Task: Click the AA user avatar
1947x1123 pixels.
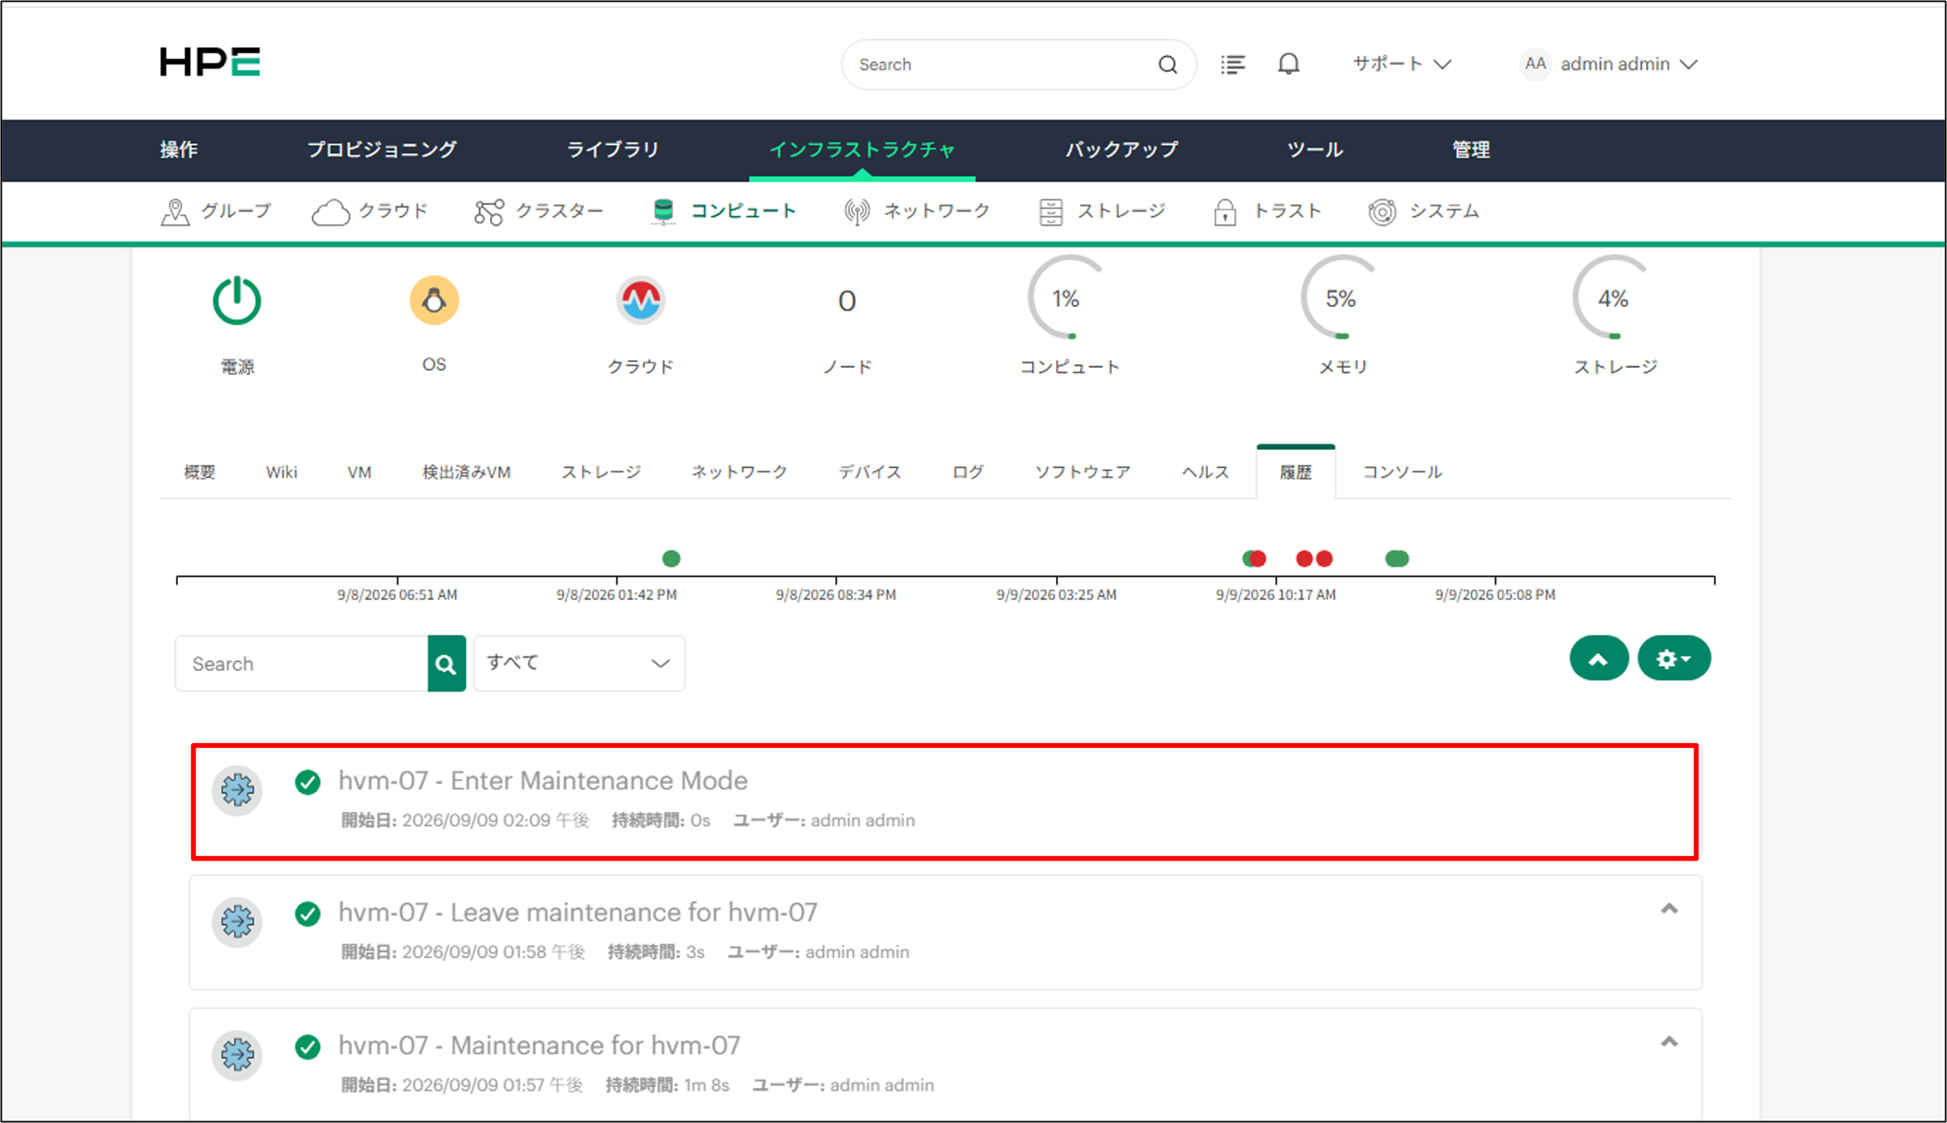Action: [1535, 64]
